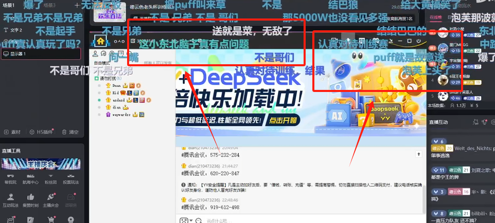Open the 航海中心 live tool
Viewport: 495px width, 223px height.
(31, 179)
